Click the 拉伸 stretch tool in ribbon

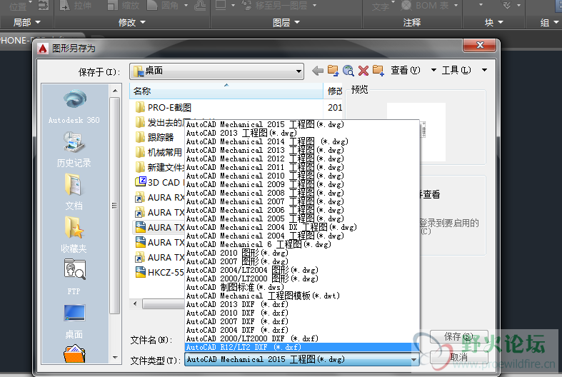75,6
